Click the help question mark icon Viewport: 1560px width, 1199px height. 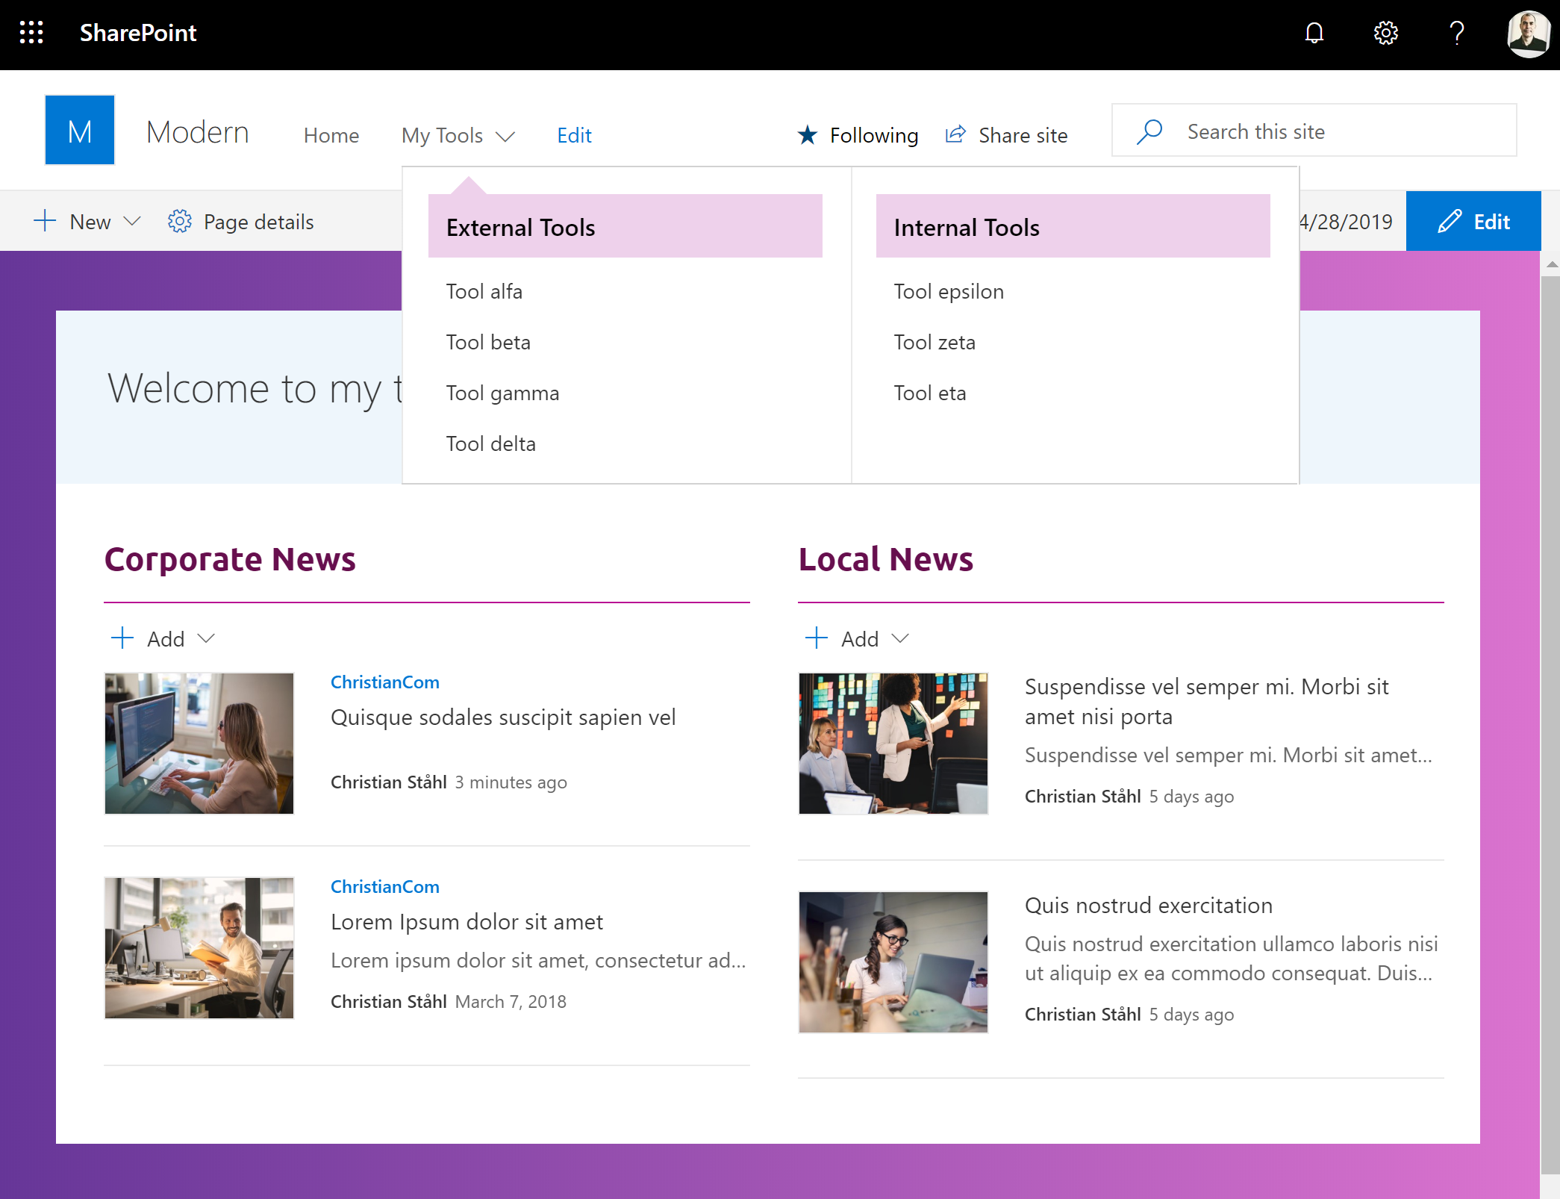pos(1456,33)
